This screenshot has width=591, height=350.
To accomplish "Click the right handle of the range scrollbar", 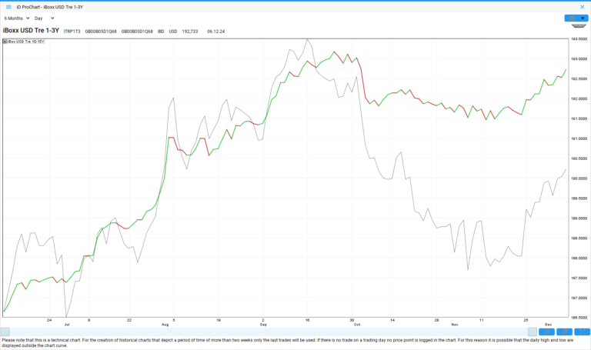I will click(x=533, y=332).
